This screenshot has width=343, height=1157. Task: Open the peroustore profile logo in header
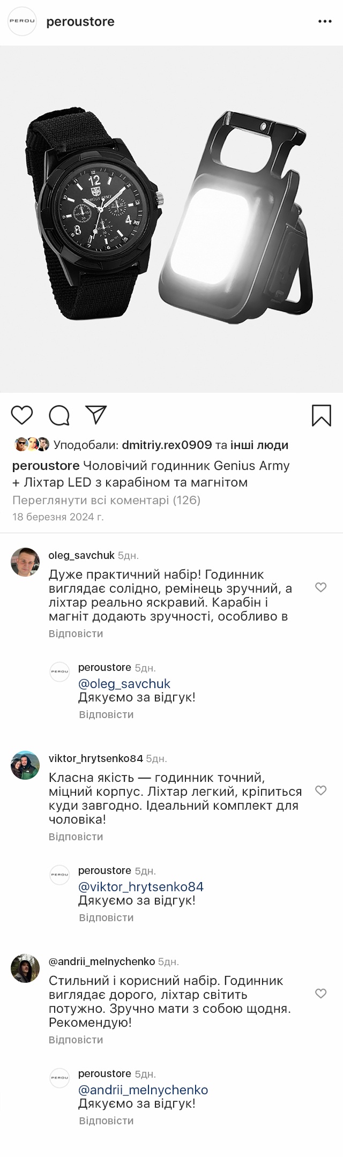click(22, 22)
